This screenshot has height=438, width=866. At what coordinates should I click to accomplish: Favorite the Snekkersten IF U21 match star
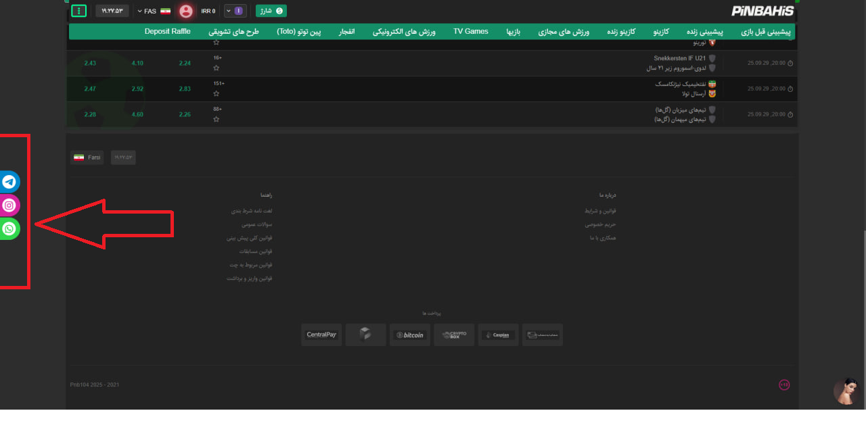[x=216, y=68]
